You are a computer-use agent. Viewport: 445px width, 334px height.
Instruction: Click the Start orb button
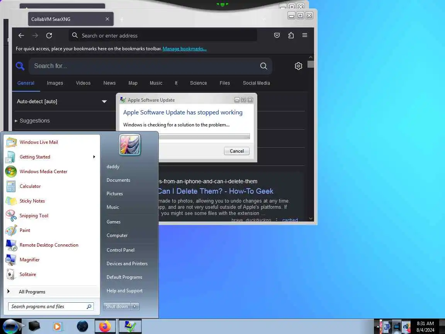pos(11,326)
